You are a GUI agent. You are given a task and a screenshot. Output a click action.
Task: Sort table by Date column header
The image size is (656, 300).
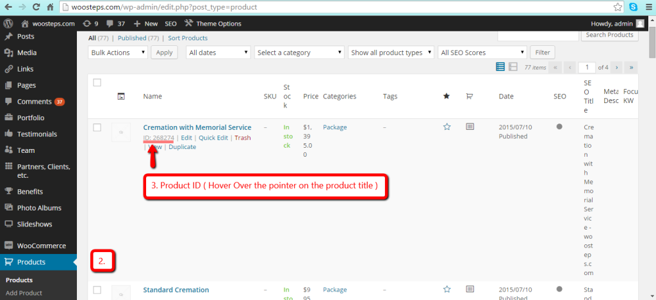(506, 96)
